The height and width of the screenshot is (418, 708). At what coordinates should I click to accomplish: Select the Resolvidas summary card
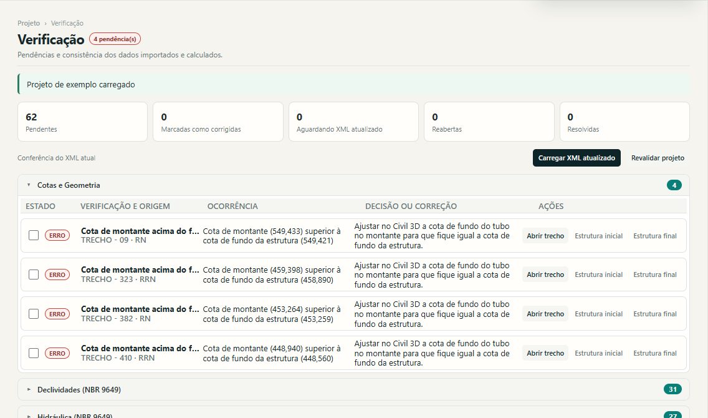coord(624,122)
